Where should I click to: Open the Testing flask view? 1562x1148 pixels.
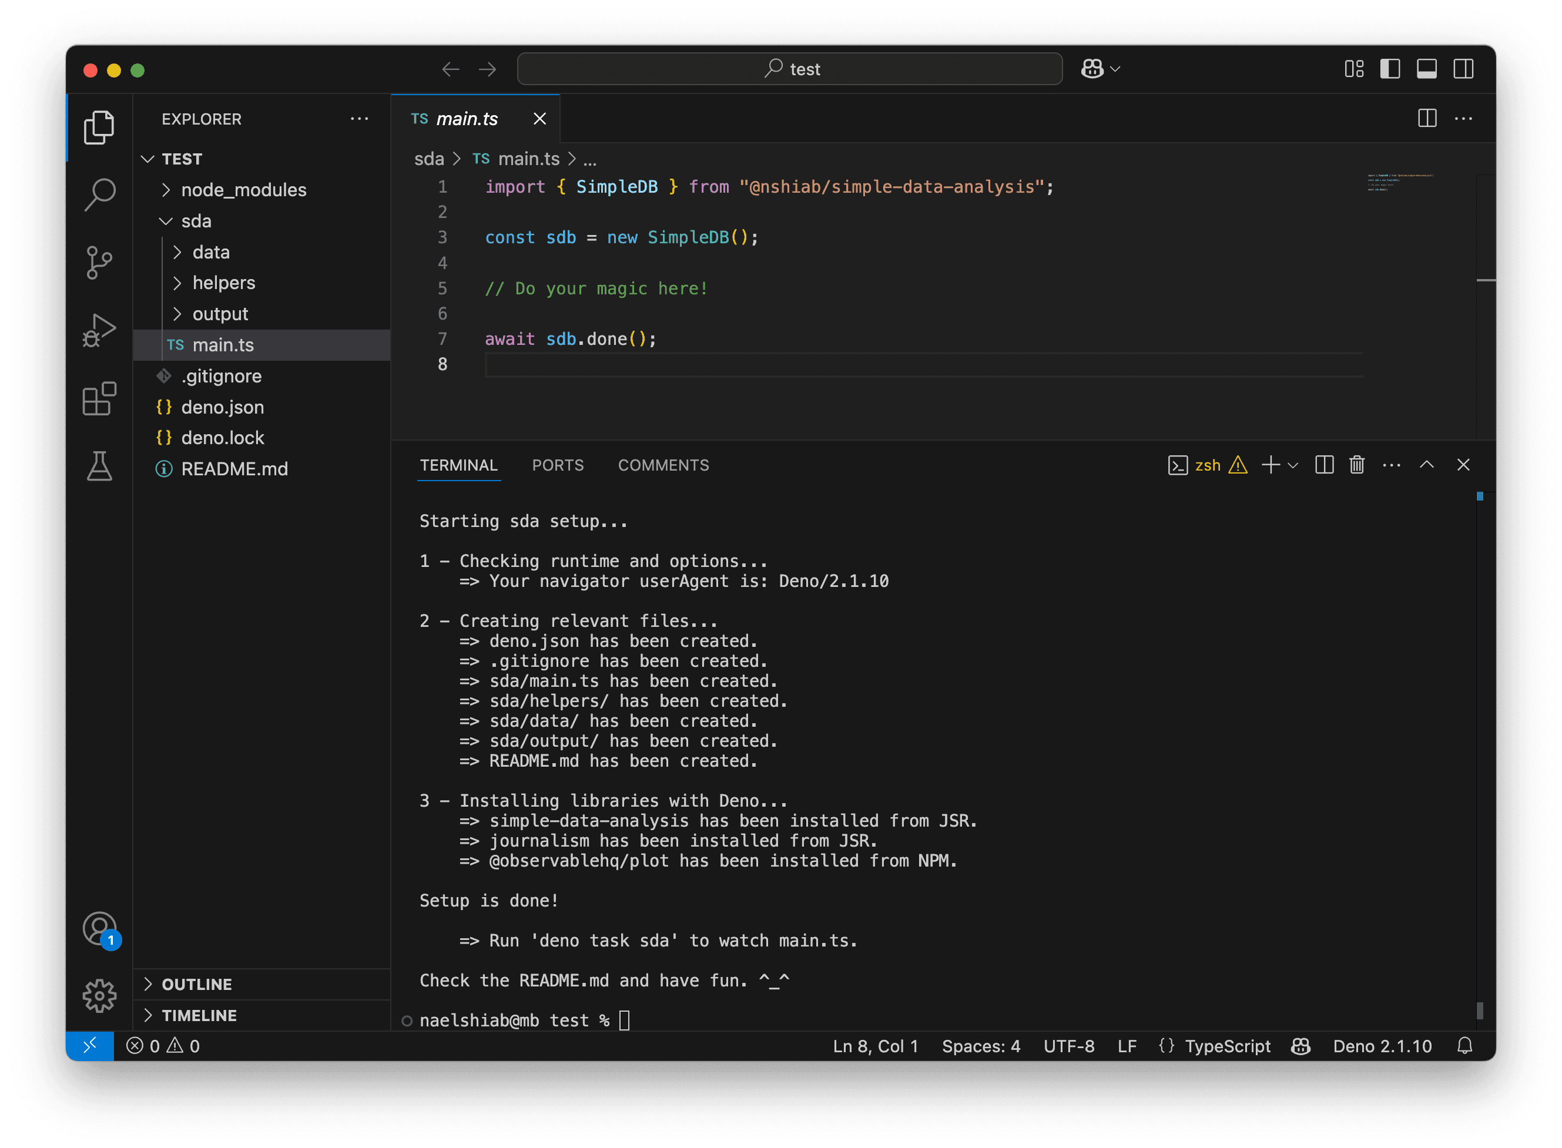[99, 466]
